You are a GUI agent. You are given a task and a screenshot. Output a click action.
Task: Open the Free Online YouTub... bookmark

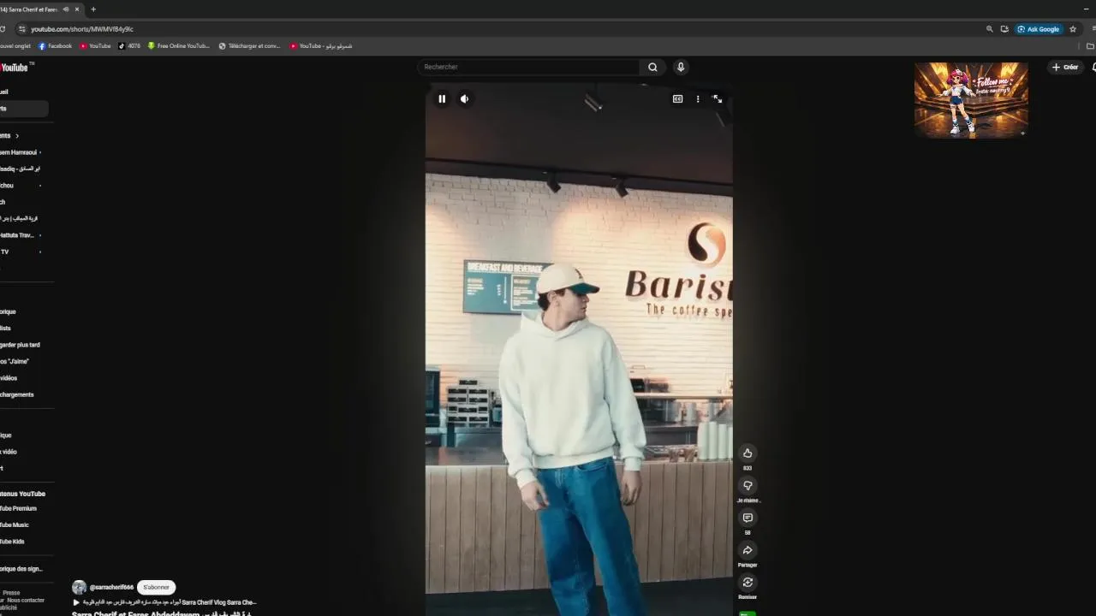click(178, 46)
